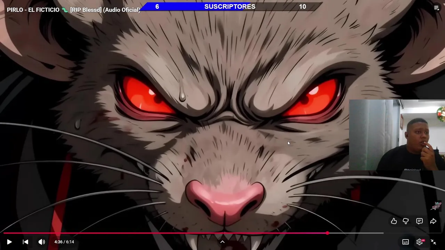Open the HD settings gear
Screen dimensions: 445x250
[420, 242]
